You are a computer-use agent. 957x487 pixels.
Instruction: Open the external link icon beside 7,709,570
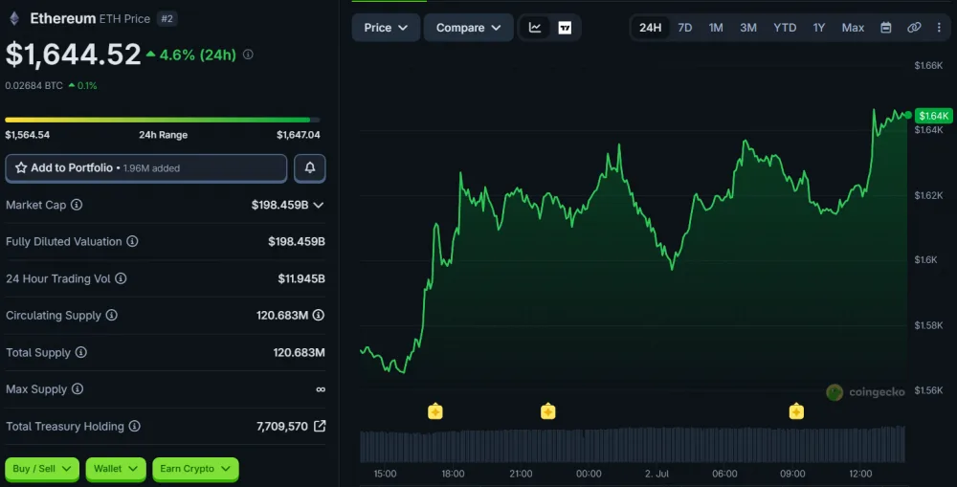320,426
